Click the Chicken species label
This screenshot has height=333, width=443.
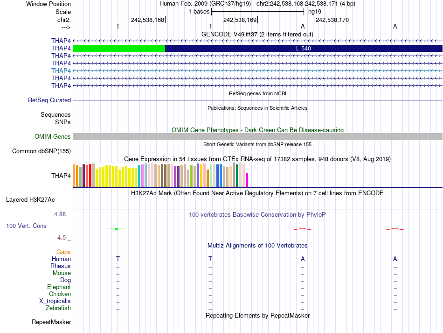click(x=60, y=294)
